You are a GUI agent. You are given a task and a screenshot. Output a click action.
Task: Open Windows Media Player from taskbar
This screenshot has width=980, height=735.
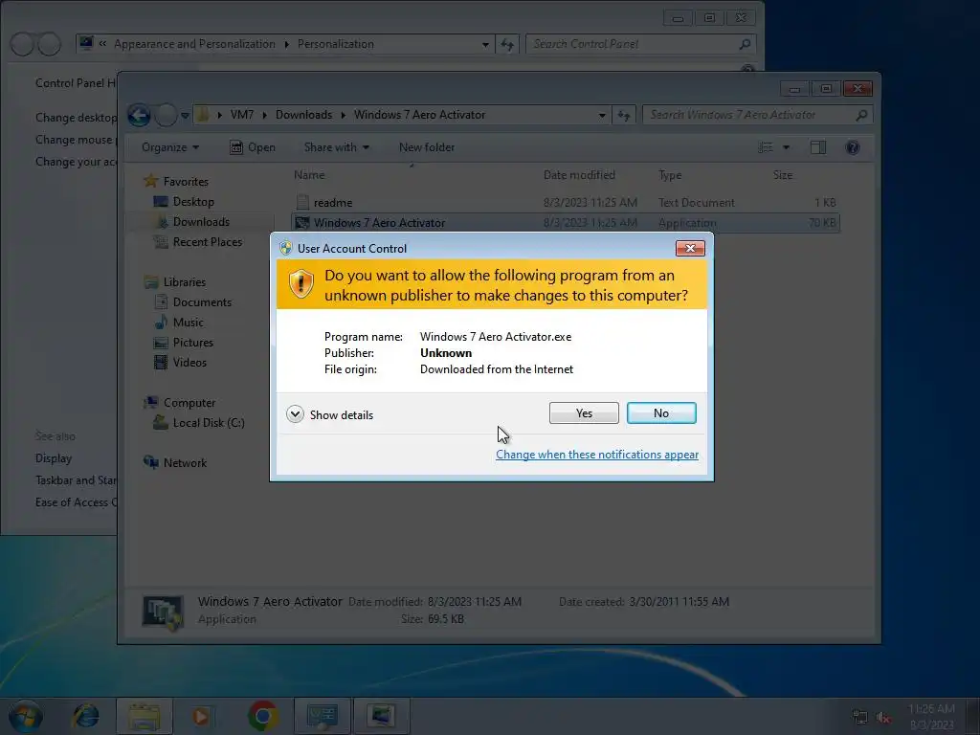coord(202,716)
